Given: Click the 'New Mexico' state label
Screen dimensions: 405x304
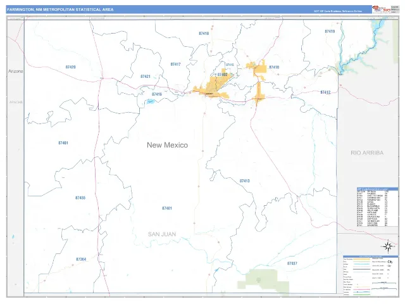Looking at the screenshot, I should point(167,145).
